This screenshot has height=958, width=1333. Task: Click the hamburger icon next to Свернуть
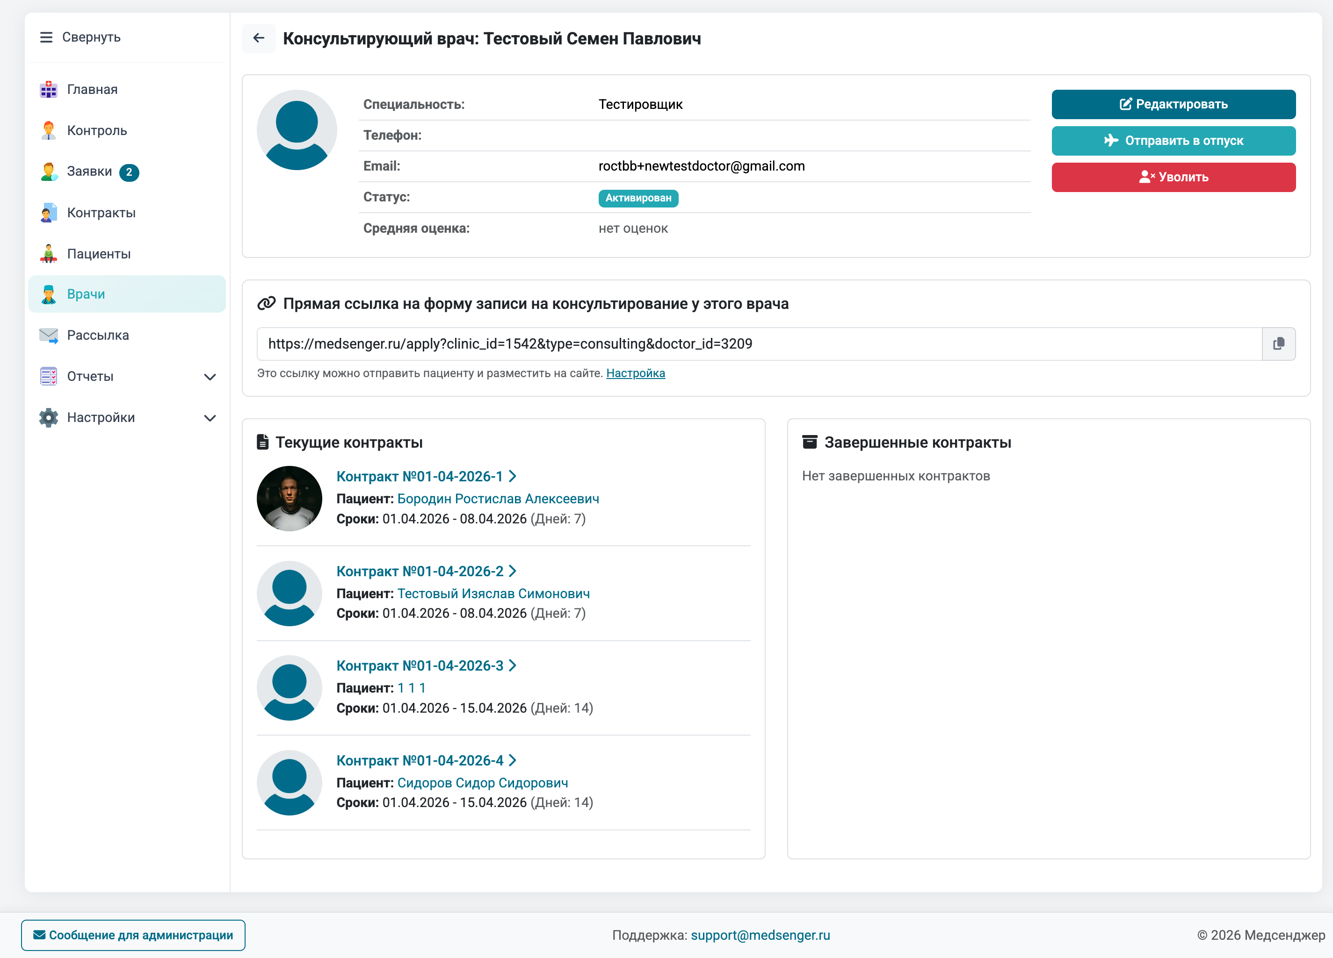[x=46, y=37]
